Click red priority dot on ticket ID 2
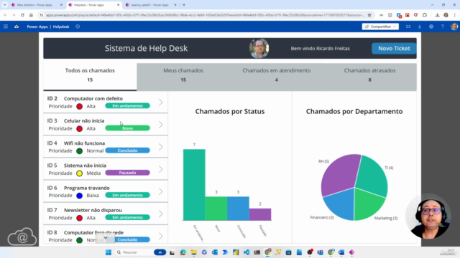This screenshot has height=258, width=460. (x=80, y=107)
